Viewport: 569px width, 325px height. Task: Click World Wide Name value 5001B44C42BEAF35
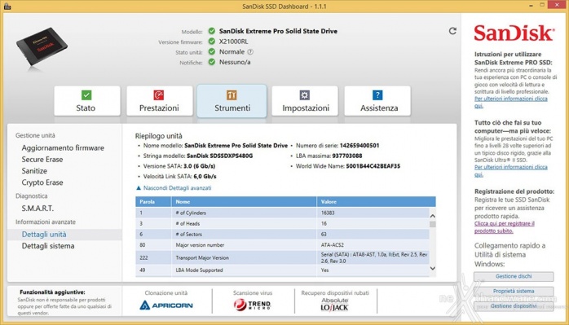point(373,166)
